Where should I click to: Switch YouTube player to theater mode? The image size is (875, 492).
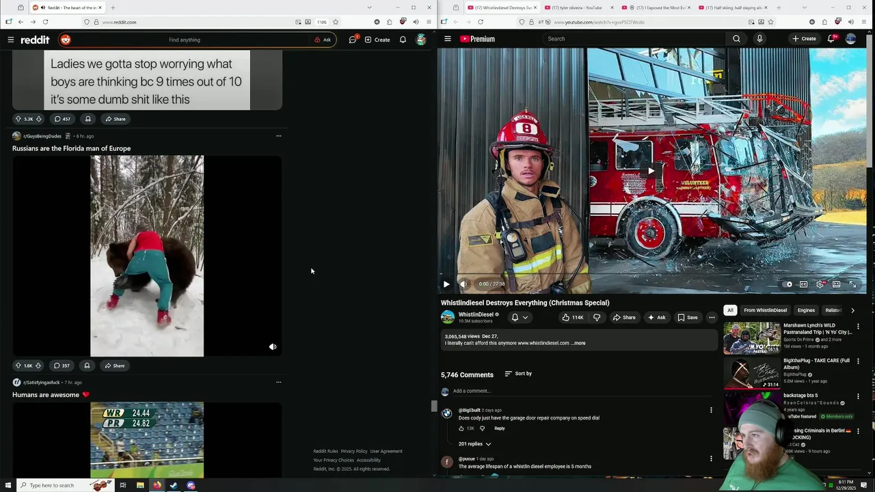tap(836, 284)
